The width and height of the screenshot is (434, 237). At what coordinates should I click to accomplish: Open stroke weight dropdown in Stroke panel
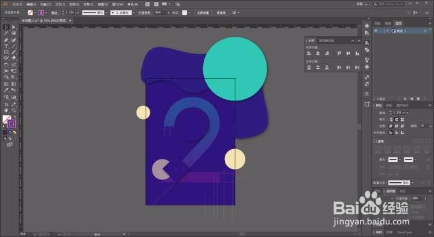(x=407, y=112)
